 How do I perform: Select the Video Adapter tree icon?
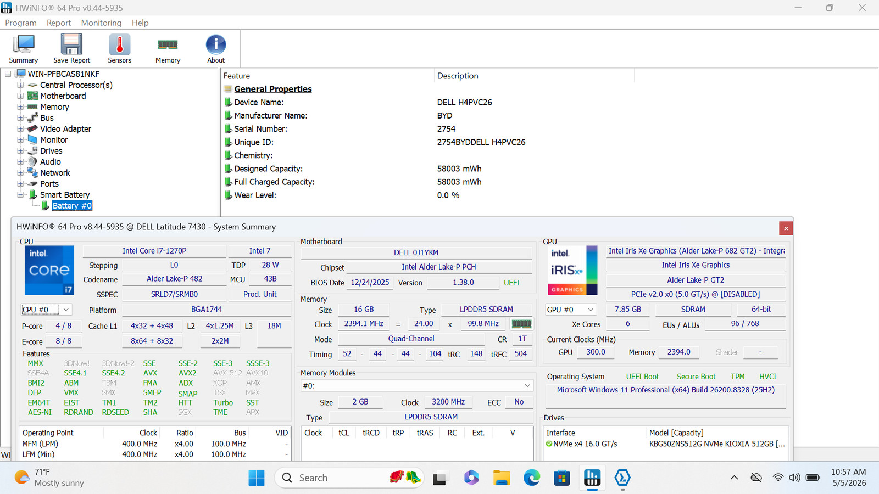(32, 129)
